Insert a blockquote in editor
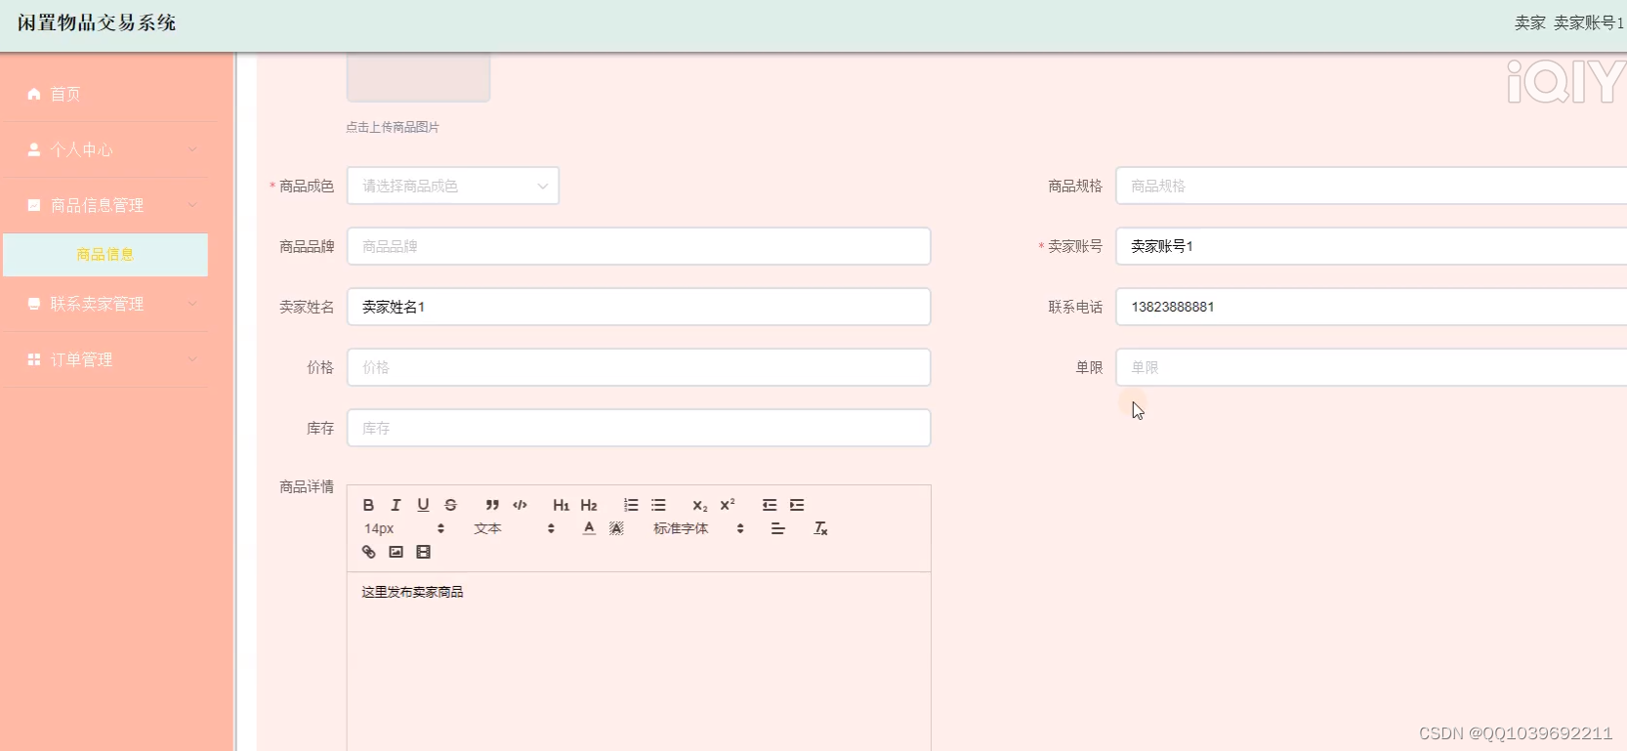 (492, 505)
